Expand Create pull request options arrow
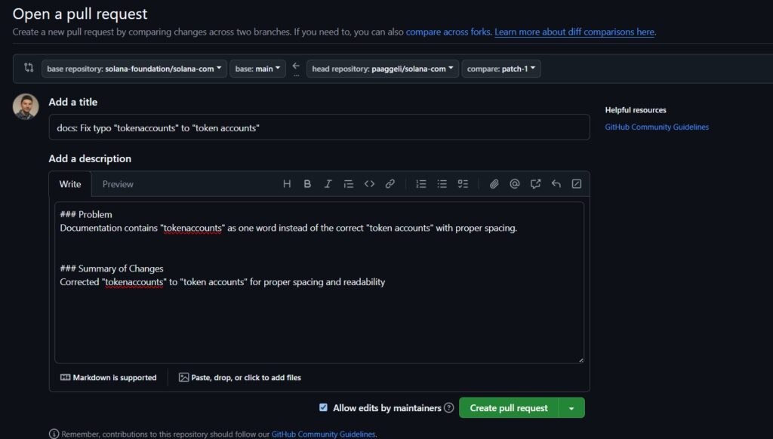The height and width of the screenshot is (439, 773). (571, 408)
